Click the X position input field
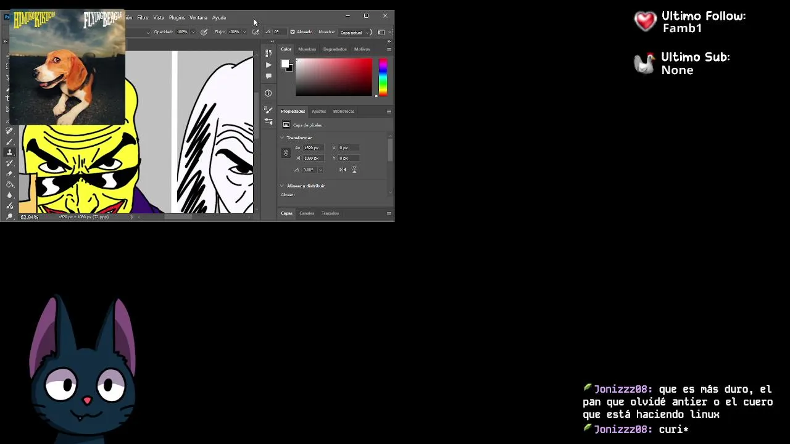This screenshot has width=790, height=444. point(349,148)
